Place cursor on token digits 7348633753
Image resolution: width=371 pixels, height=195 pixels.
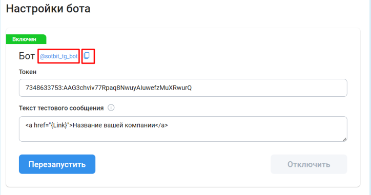44,88
